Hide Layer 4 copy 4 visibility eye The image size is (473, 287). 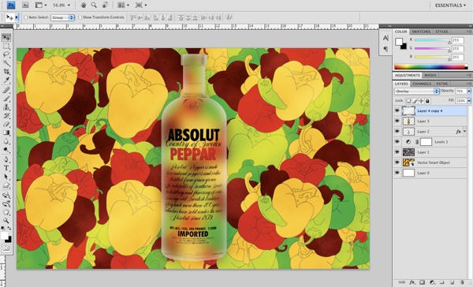(397, 110)
